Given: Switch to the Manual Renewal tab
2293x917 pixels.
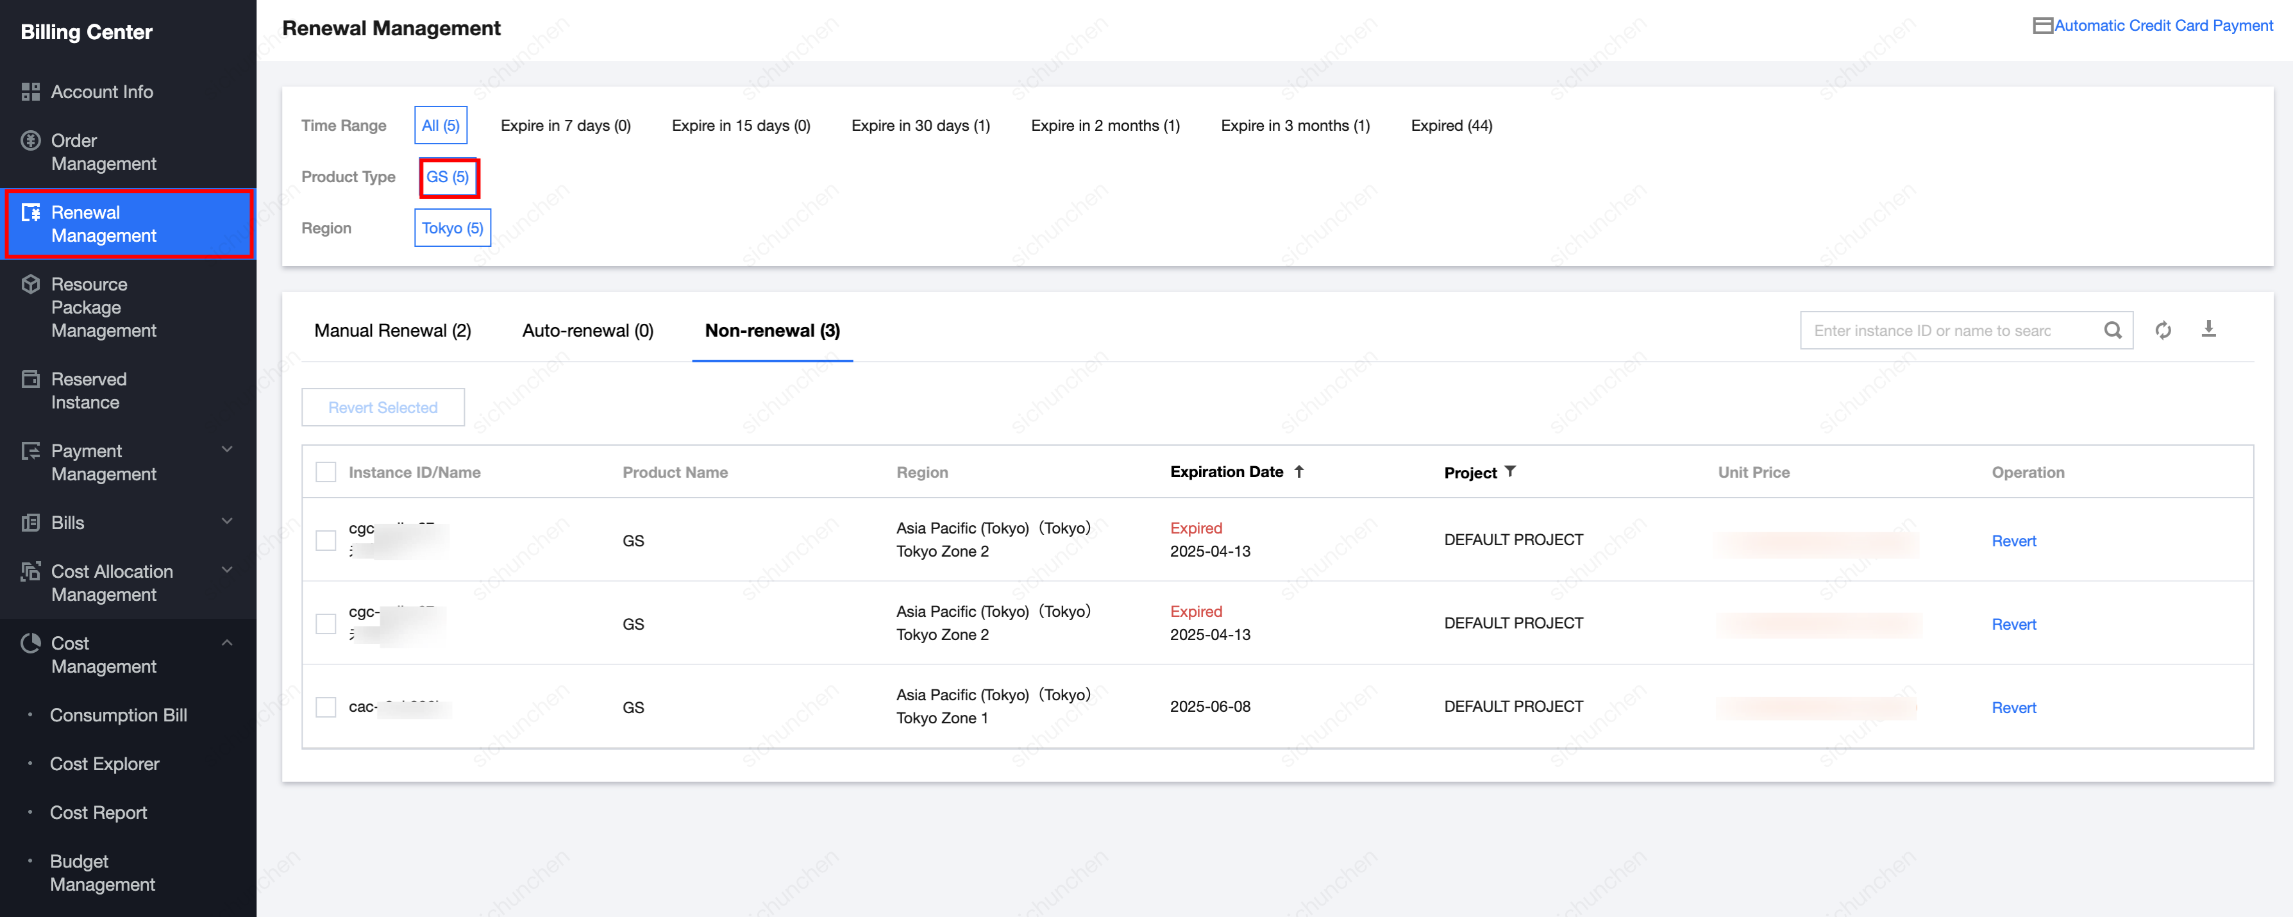Looking at the screenshot, I should 392,330.
